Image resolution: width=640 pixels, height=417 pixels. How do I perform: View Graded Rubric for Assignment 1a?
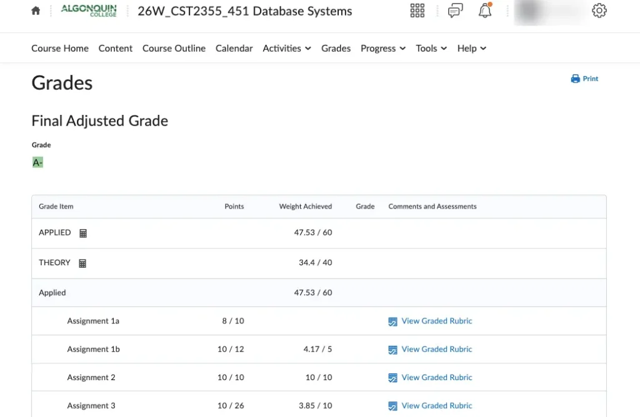[x=437, y=321]
